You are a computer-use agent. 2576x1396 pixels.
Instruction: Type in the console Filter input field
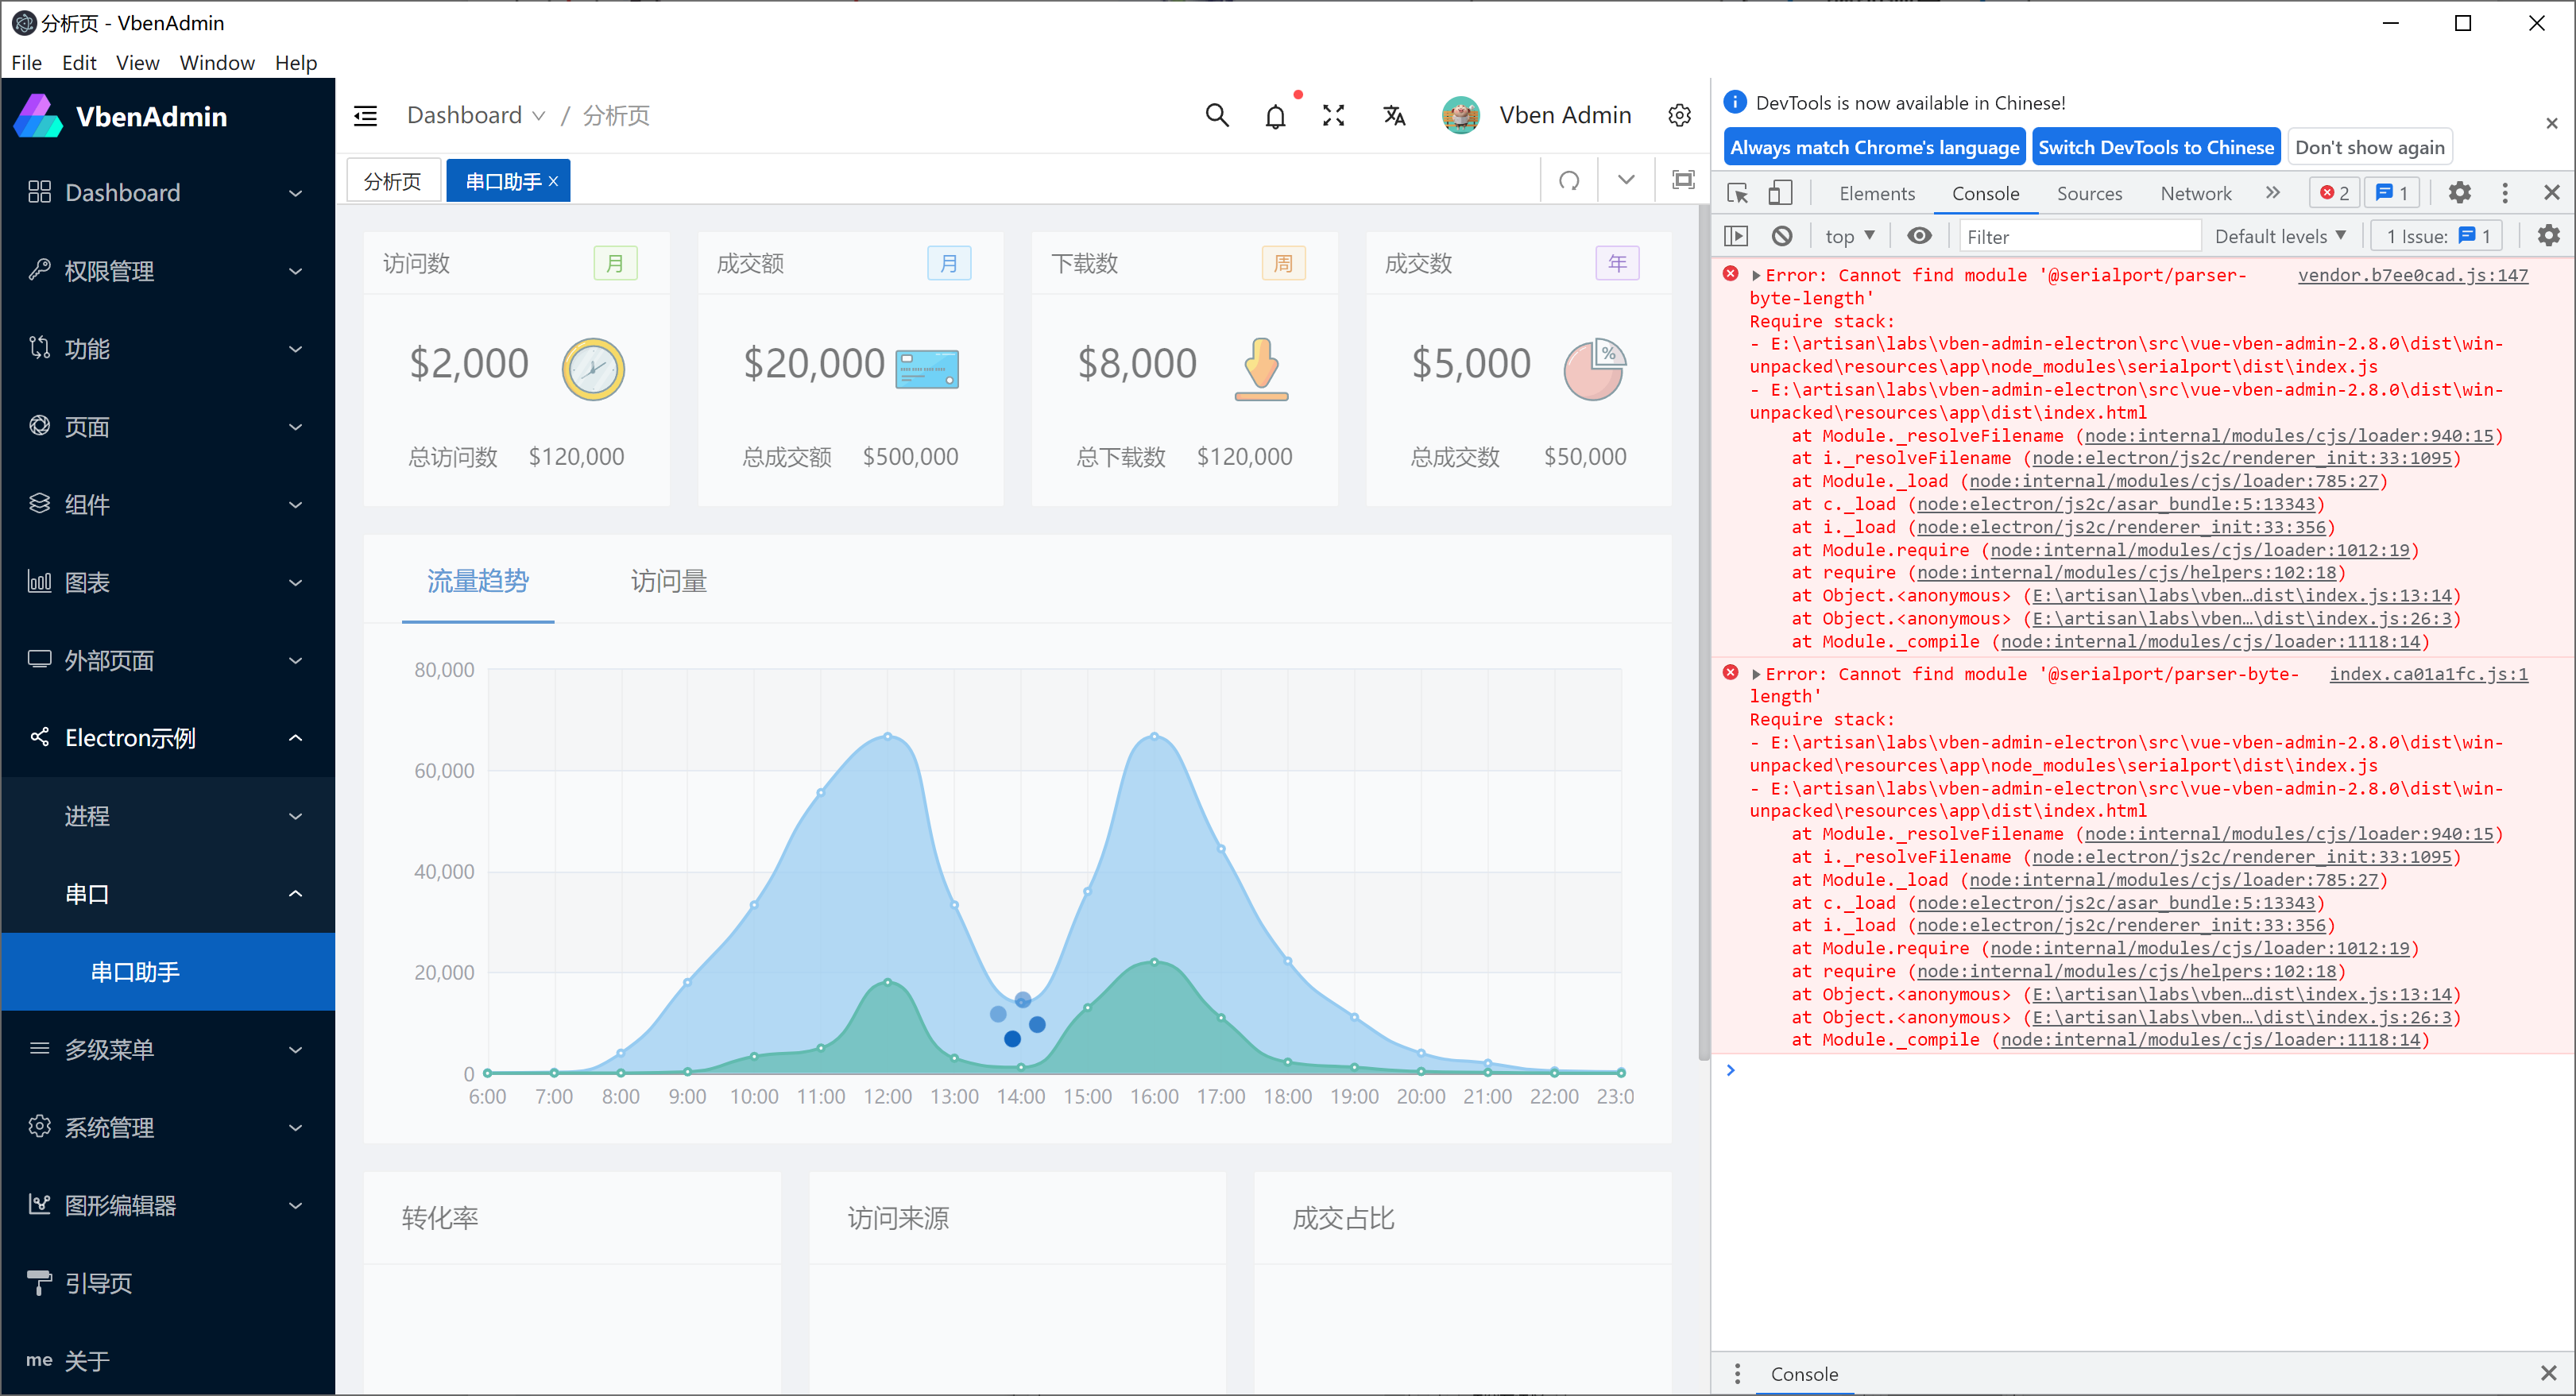tap(2080, 235)
